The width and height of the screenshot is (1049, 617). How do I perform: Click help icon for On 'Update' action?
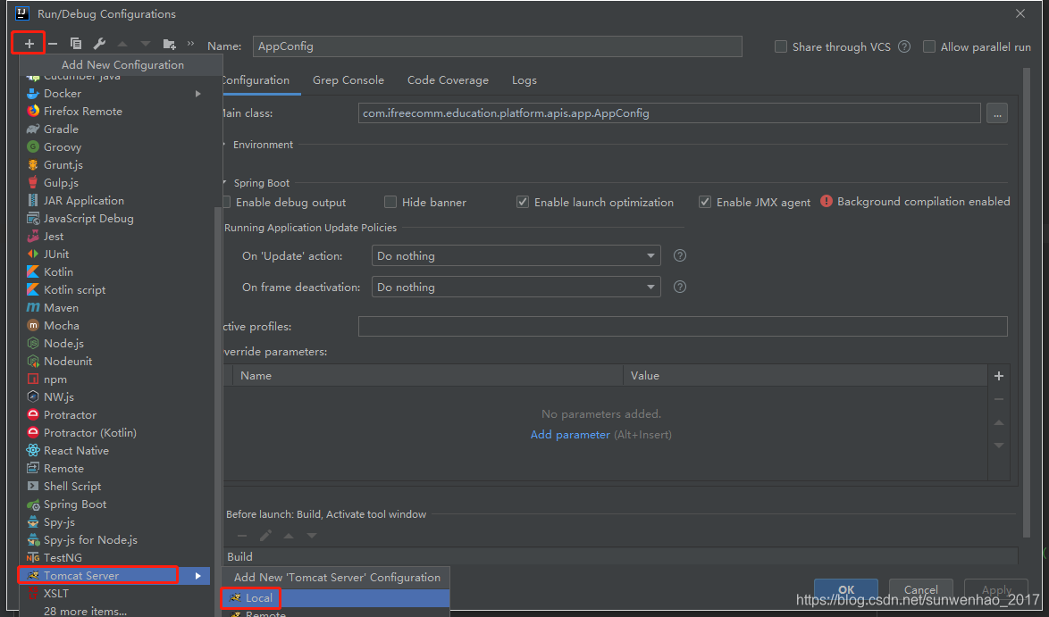coord(680,255)
